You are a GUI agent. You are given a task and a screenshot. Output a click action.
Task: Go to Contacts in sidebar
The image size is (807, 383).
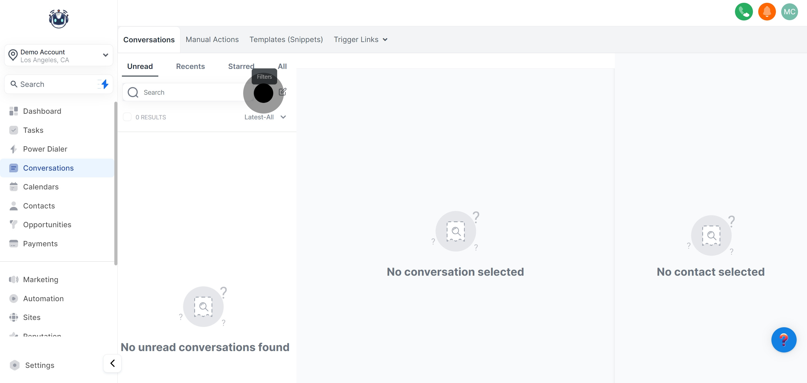click(39, 206)
